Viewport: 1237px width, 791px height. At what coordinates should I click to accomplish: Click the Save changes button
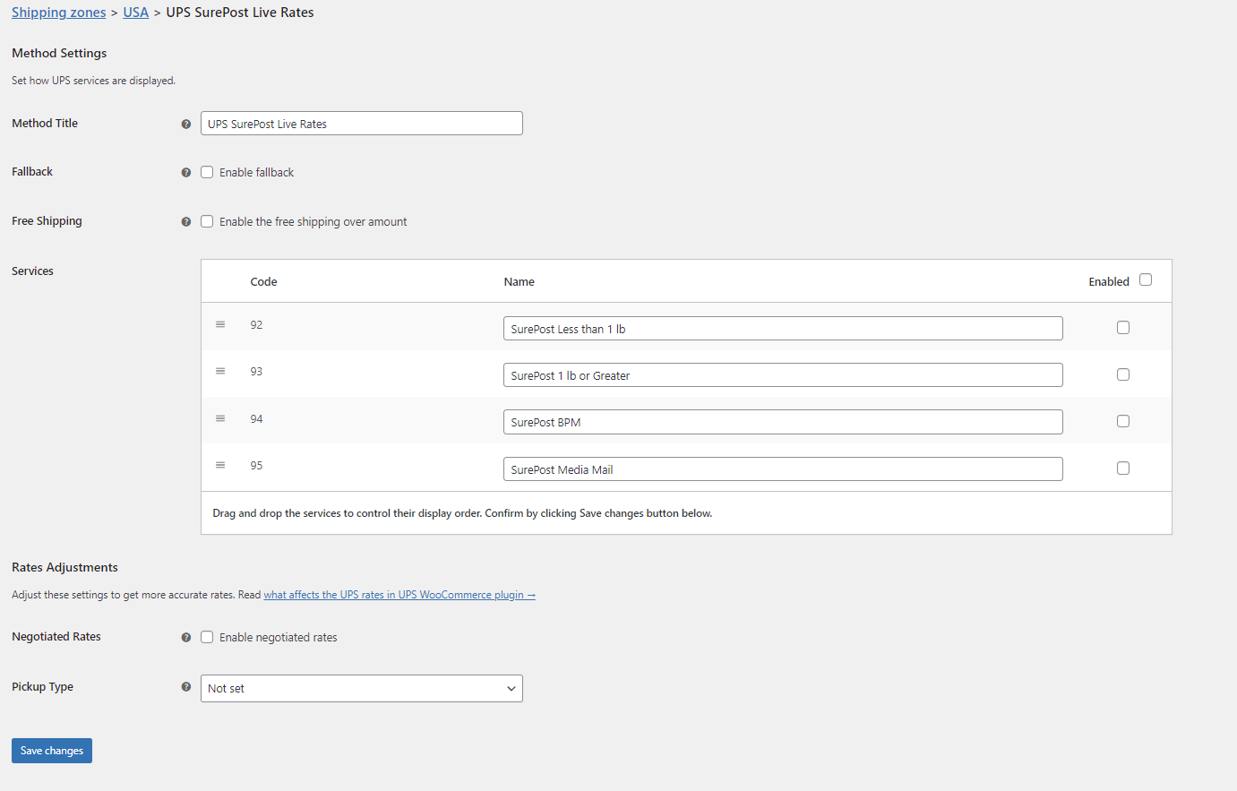52,751
